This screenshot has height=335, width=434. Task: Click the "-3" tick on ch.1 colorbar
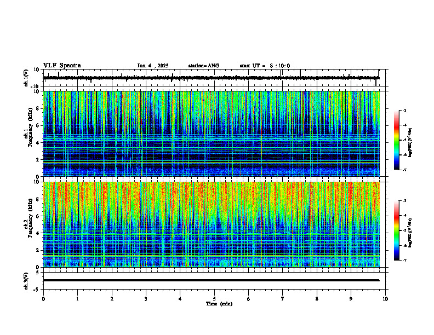[404, 110]
